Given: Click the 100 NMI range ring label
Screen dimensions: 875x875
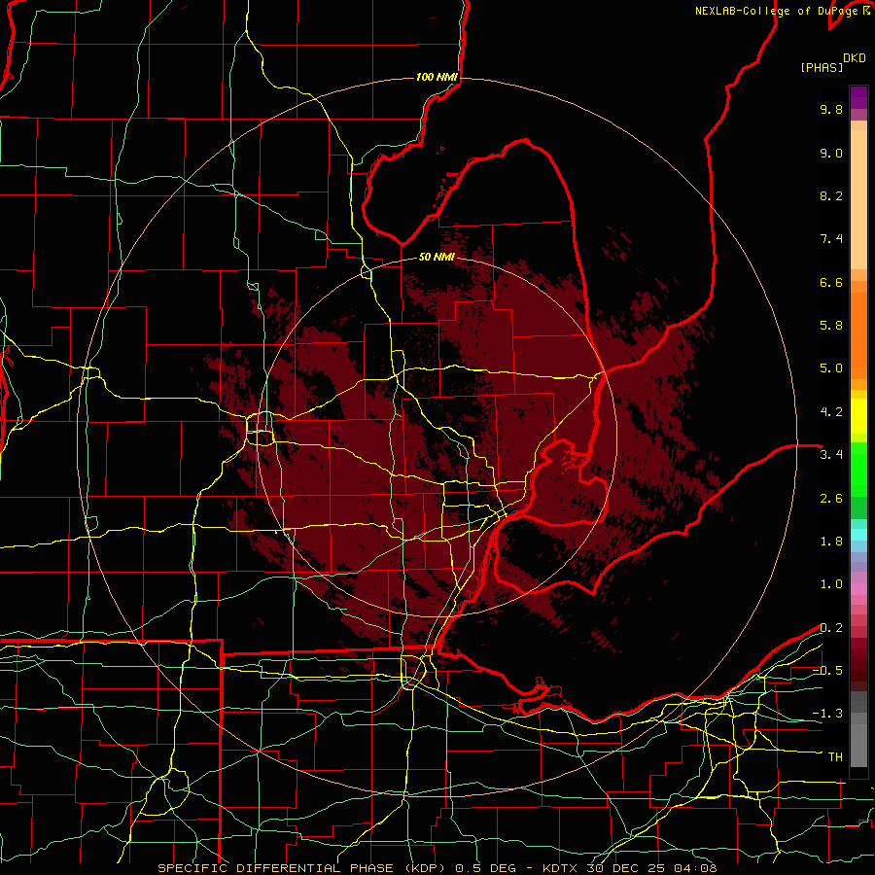Looking at the screenshot, I should (437, 77).
